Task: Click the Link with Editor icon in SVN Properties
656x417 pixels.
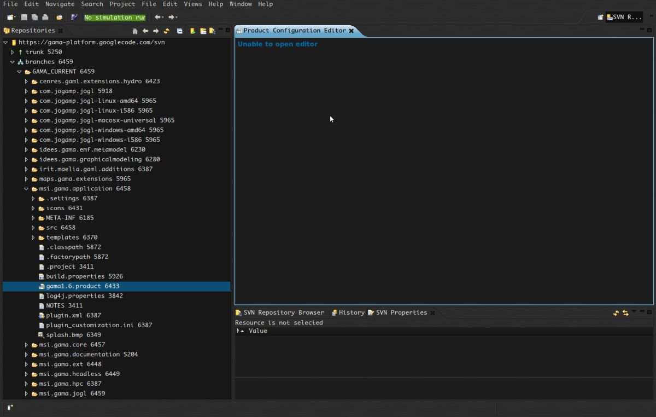Action: pos(625,313)
